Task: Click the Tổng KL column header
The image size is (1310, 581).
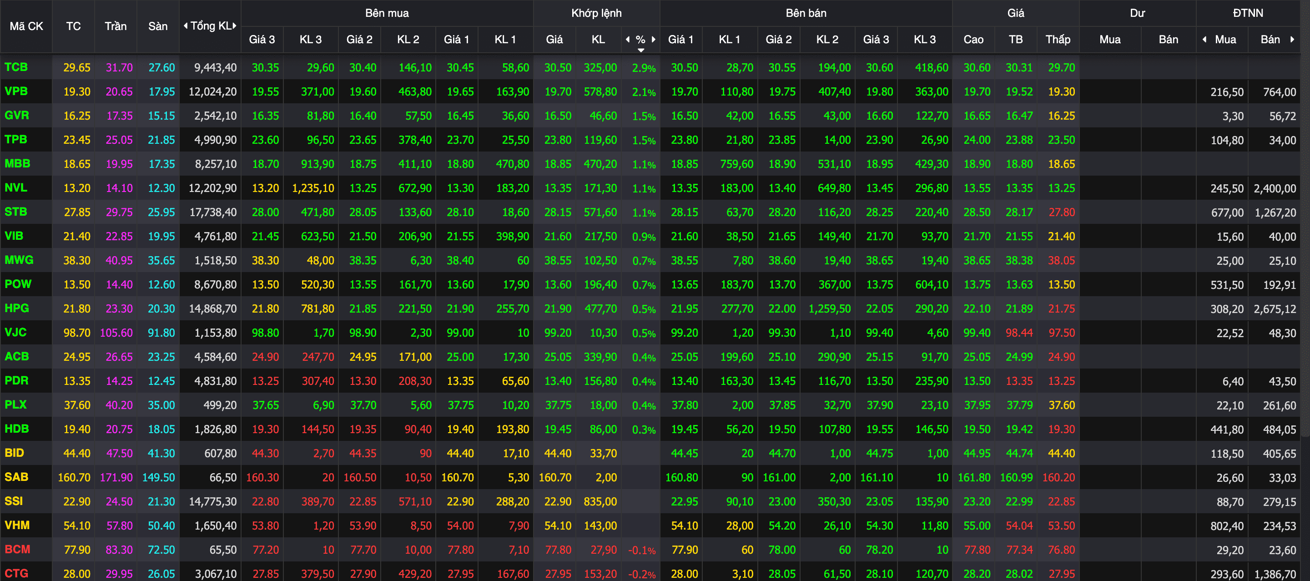Action: pyautogui.click(x=210, y=26)
